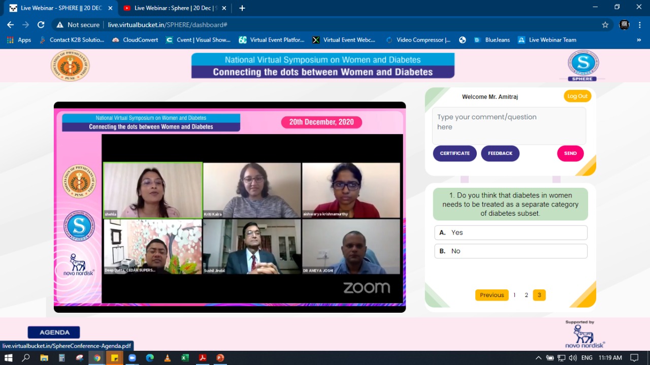Bookmark this page using the star icon

tap(605, 25)
